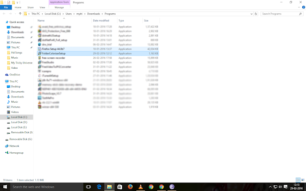Open the File ribbon tab
This screenshot has height=191, width=306.
6,8
